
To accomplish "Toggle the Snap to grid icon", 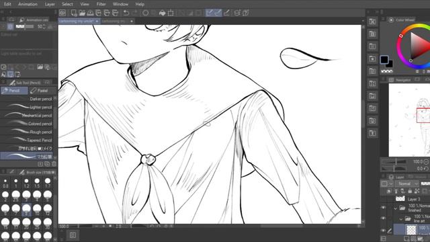I will click(x=226, y=13).
